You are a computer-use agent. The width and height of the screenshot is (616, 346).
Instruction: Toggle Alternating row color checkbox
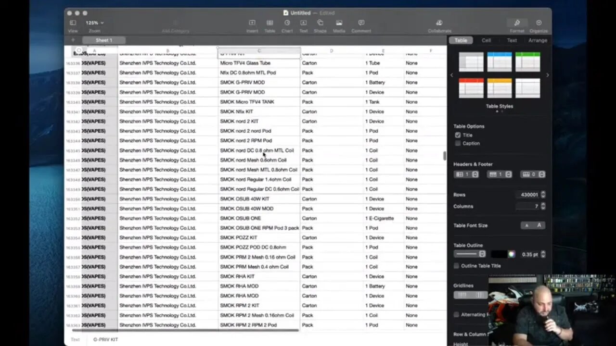coord(456,315)
